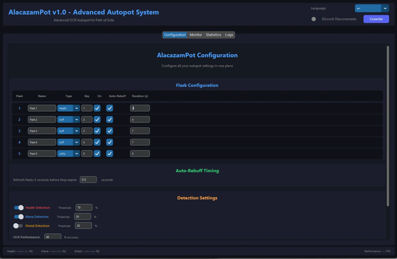Turn off the Mana Detection switch
The image size is (397, 259).
click(19, 217)
